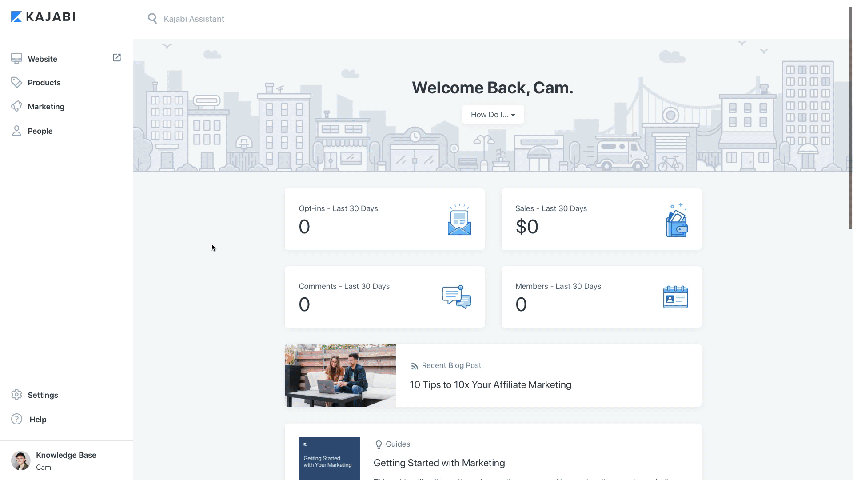Click the Opt-ins envelope icon

point(459,220)
